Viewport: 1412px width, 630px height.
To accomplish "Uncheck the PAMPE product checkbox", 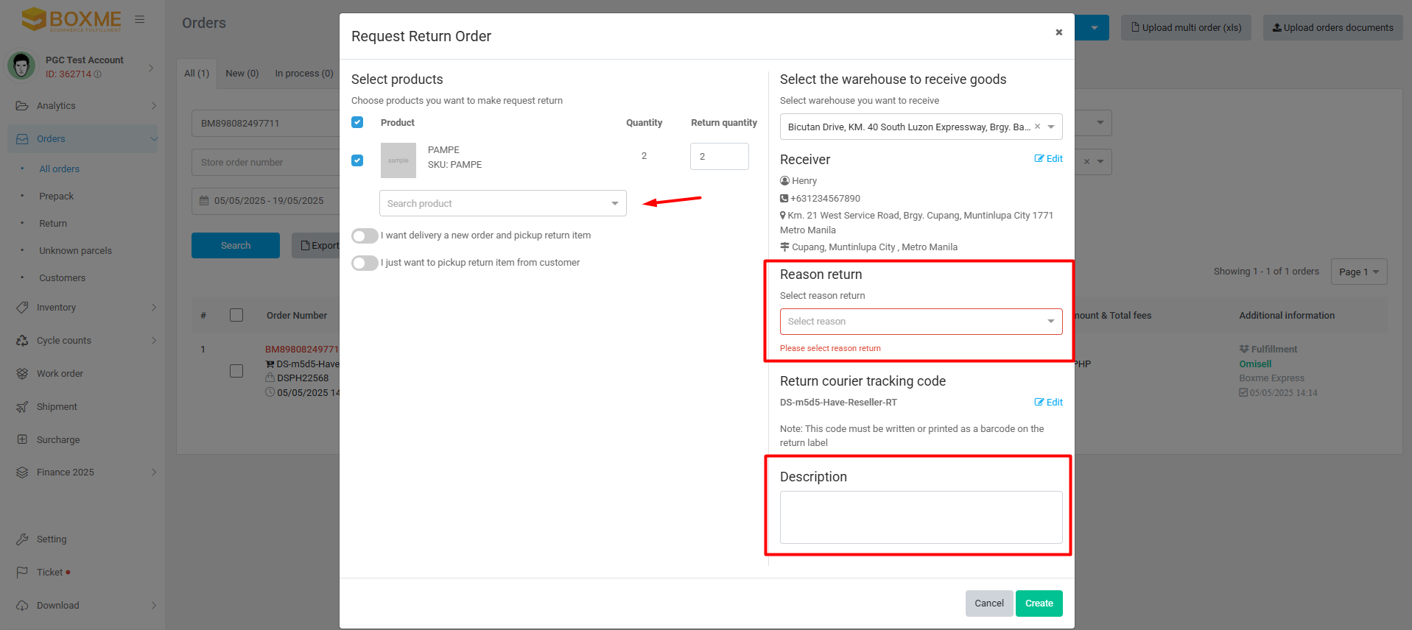I will pos(357,160).
